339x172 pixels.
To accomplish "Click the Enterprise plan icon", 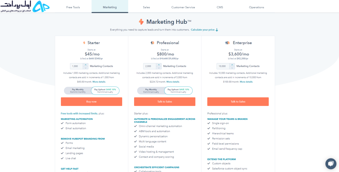I will [x=227, y=43].
